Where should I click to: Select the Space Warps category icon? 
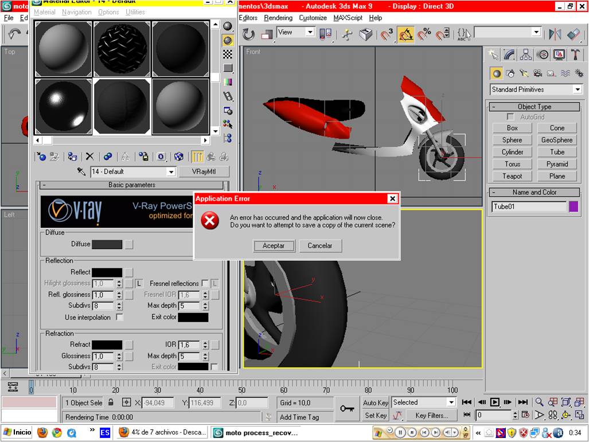pos(565,73)
